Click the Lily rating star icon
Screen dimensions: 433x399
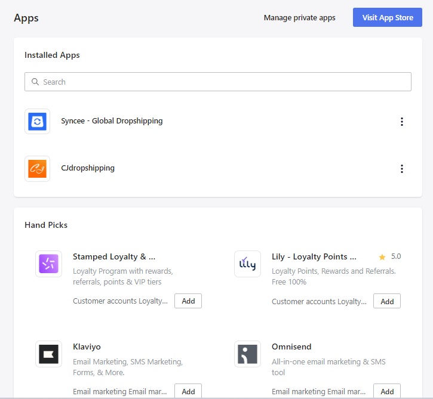(x=382, y=257)
